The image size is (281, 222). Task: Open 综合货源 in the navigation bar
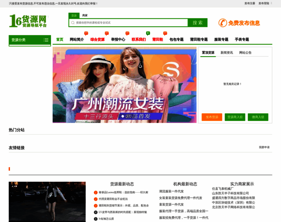click(x=97, y=40)
